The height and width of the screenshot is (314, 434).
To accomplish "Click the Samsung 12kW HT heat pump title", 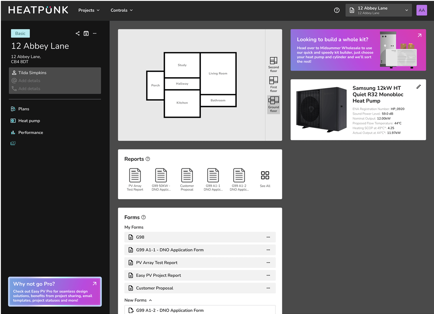I will point(378,94).
